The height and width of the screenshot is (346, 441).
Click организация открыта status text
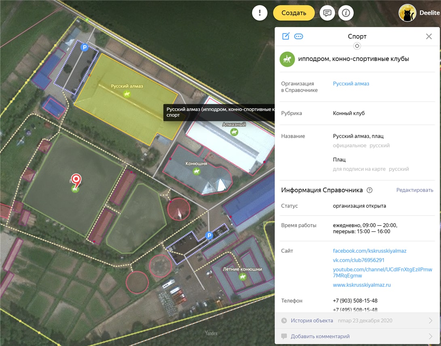(x=359, y=206)
